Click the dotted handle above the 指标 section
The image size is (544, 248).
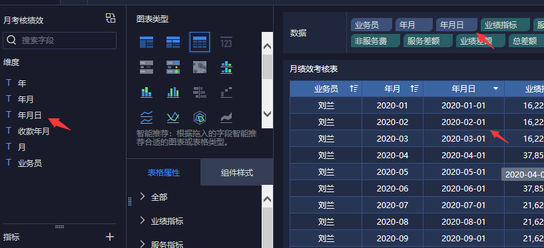click(60, 227)
